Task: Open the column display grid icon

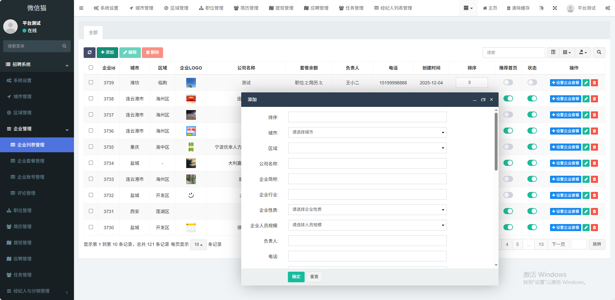Action: tap(567, 52)
